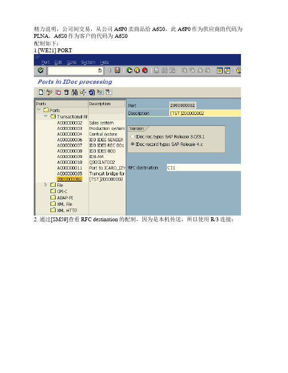Click the 'Traincat bridge for' description cell
The height and width of the screenshot is (373, 288).
pos(107,174)
